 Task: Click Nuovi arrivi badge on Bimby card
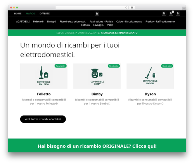tap(114, 66)
